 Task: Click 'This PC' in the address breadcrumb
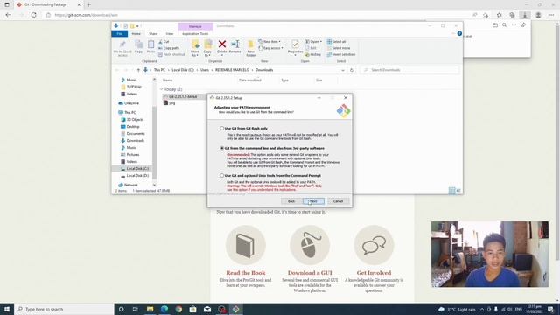(x=159, y=70)
